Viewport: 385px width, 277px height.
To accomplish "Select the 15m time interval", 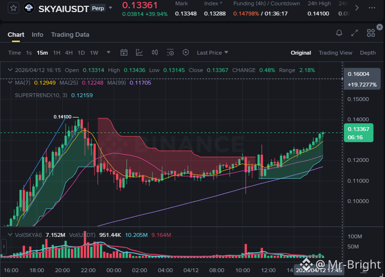I will point(42,53).
